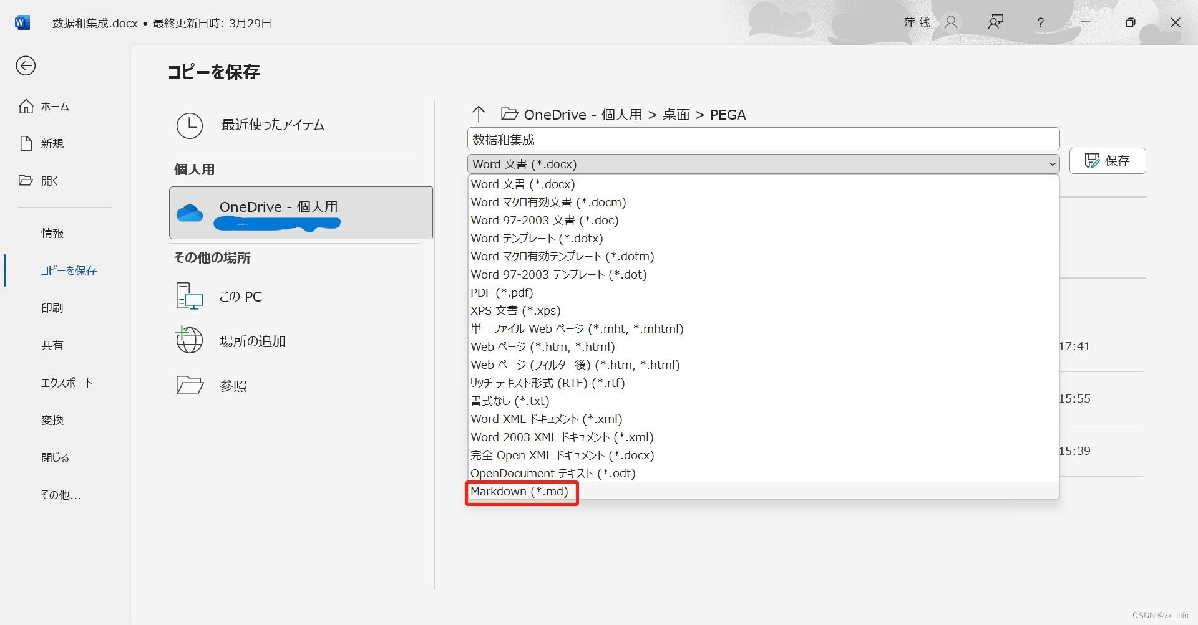Choose OneDrive - 個人用 location
This screenshot has height=625, width=1198.
(301, 212)
